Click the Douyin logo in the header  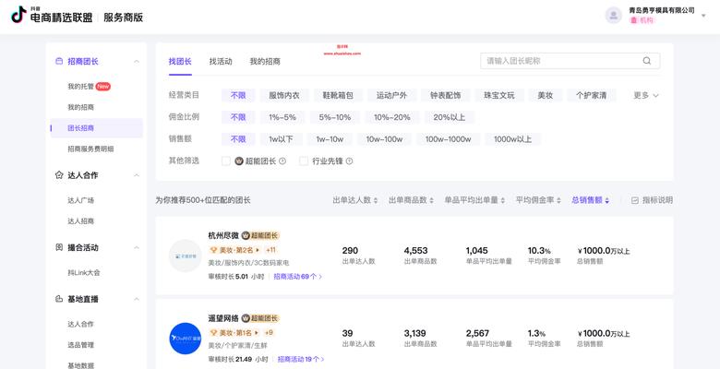coord(18,14)
